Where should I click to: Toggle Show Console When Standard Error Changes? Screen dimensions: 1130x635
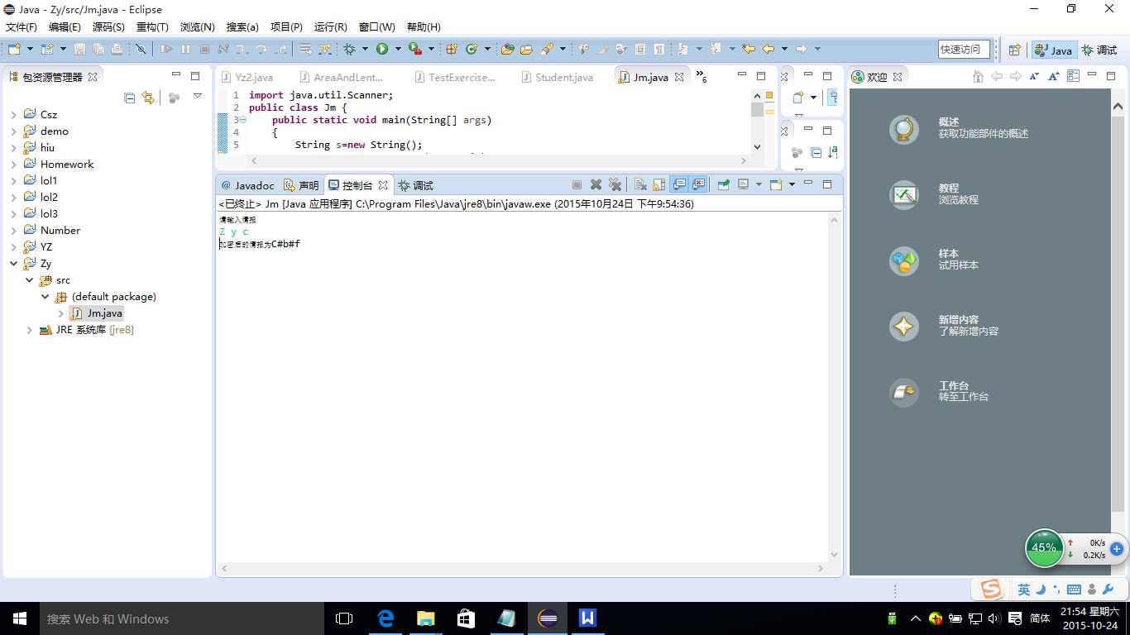click(699, 185)
